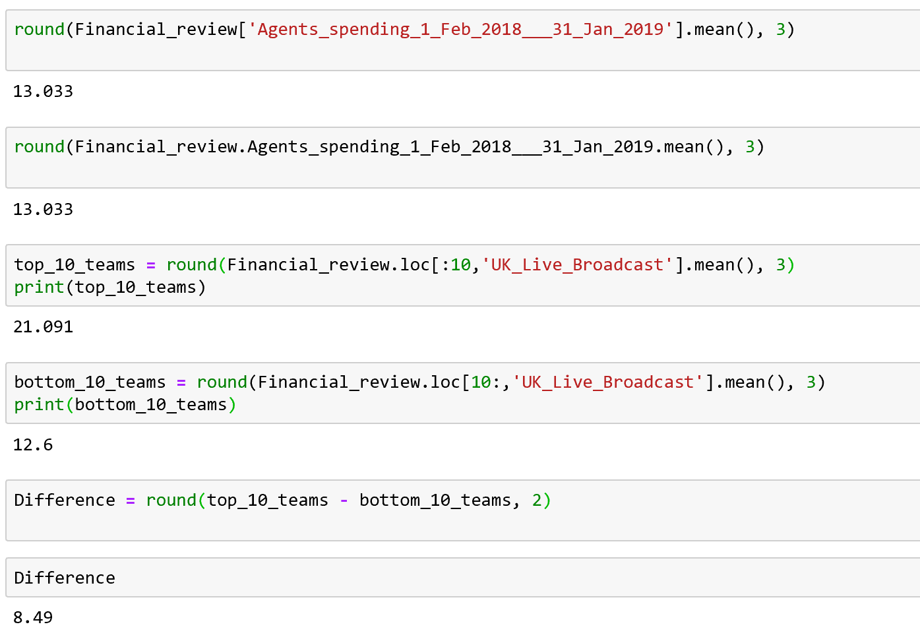
Task: Click the first code cell with the bracketed Agents_spending mean
Action: click(463, 40)
